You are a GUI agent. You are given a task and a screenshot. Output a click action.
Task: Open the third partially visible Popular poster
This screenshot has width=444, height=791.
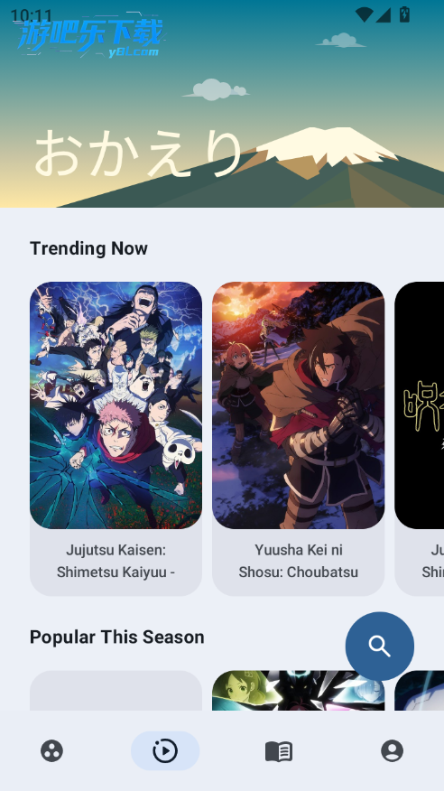[x=420, y=691]
